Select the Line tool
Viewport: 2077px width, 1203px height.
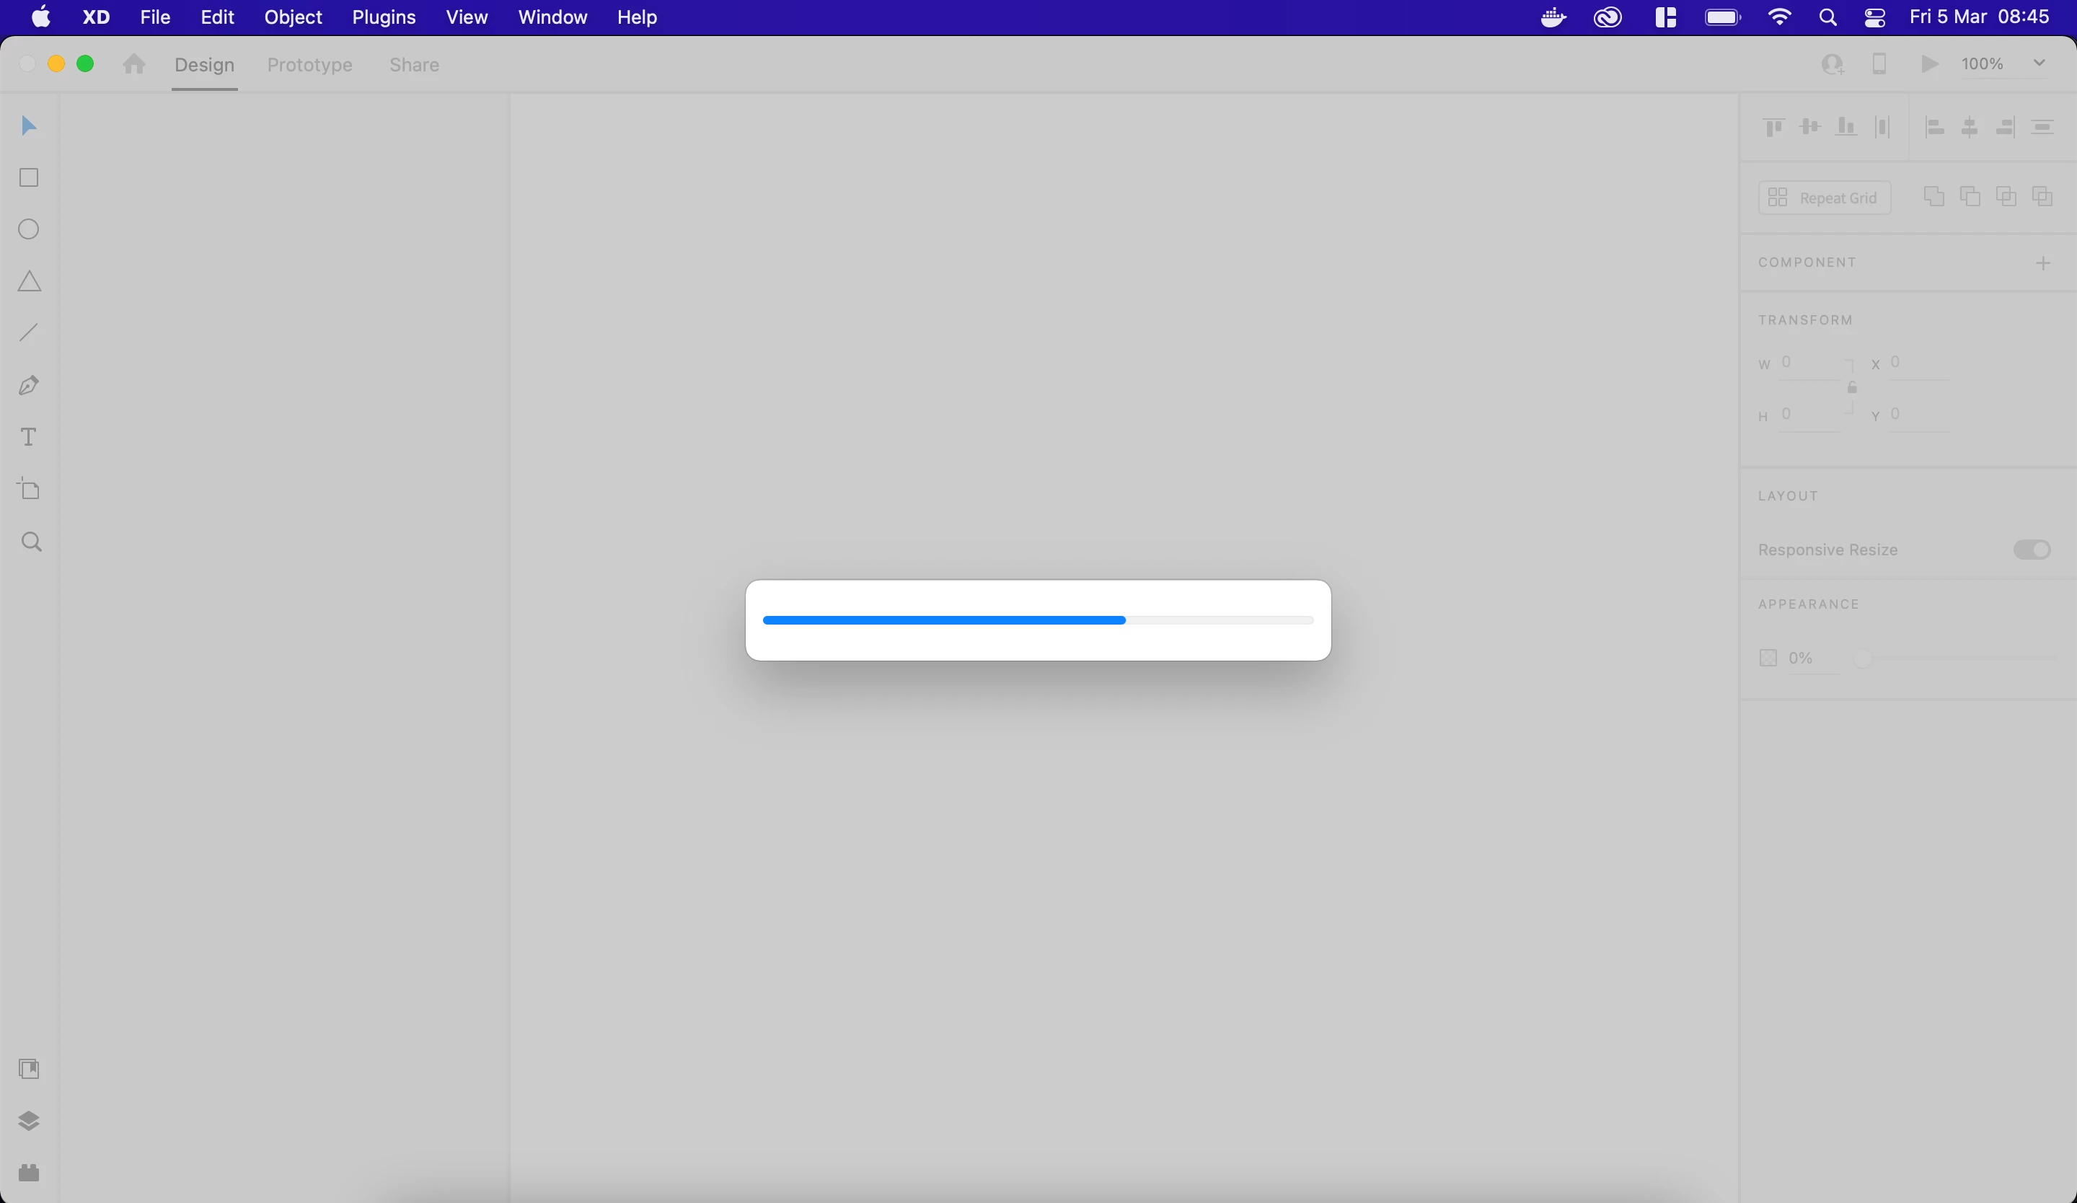(x=29, y=333)
